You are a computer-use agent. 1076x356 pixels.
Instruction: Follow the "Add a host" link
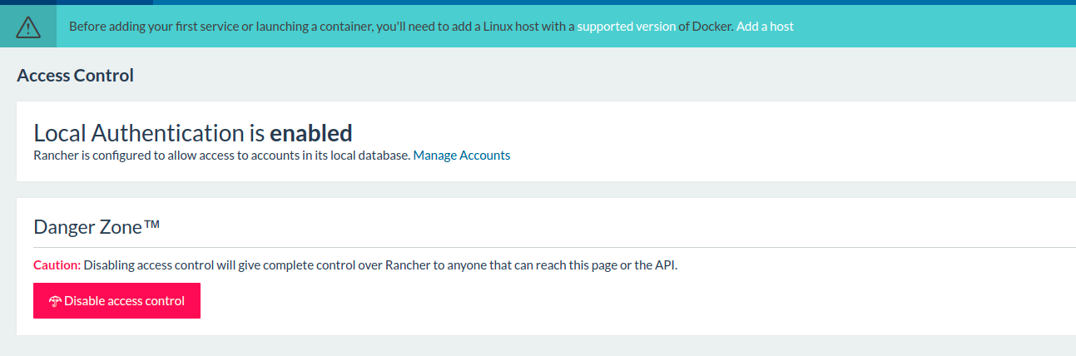click(765, 27)
